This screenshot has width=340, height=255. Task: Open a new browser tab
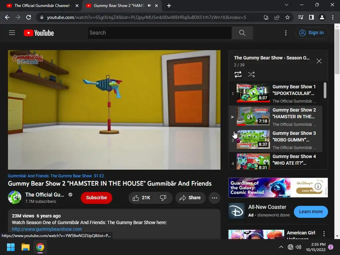tap(169, 6)
